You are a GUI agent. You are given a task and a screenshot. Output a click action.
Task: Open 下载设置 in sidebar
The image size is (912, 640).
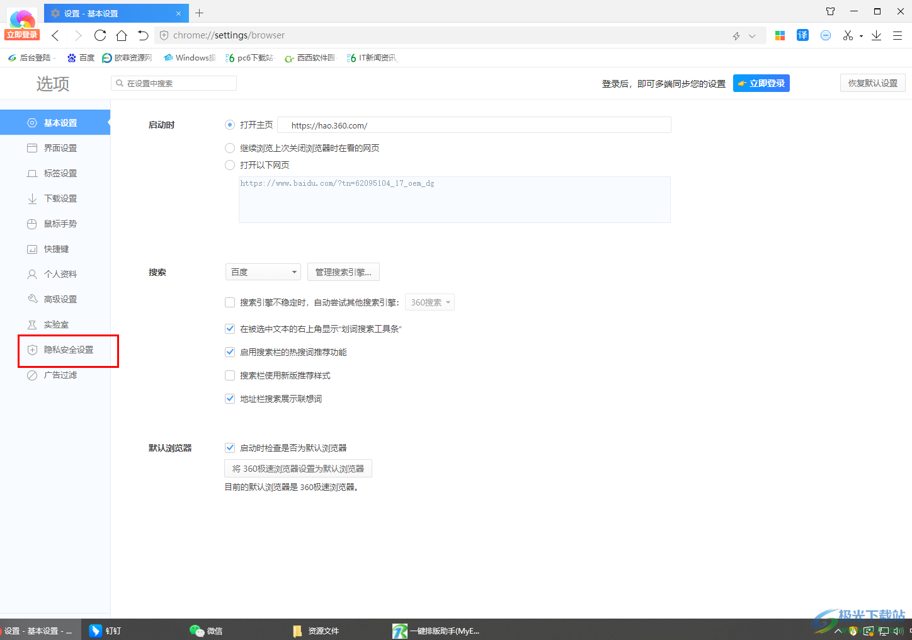pos(55,198)
